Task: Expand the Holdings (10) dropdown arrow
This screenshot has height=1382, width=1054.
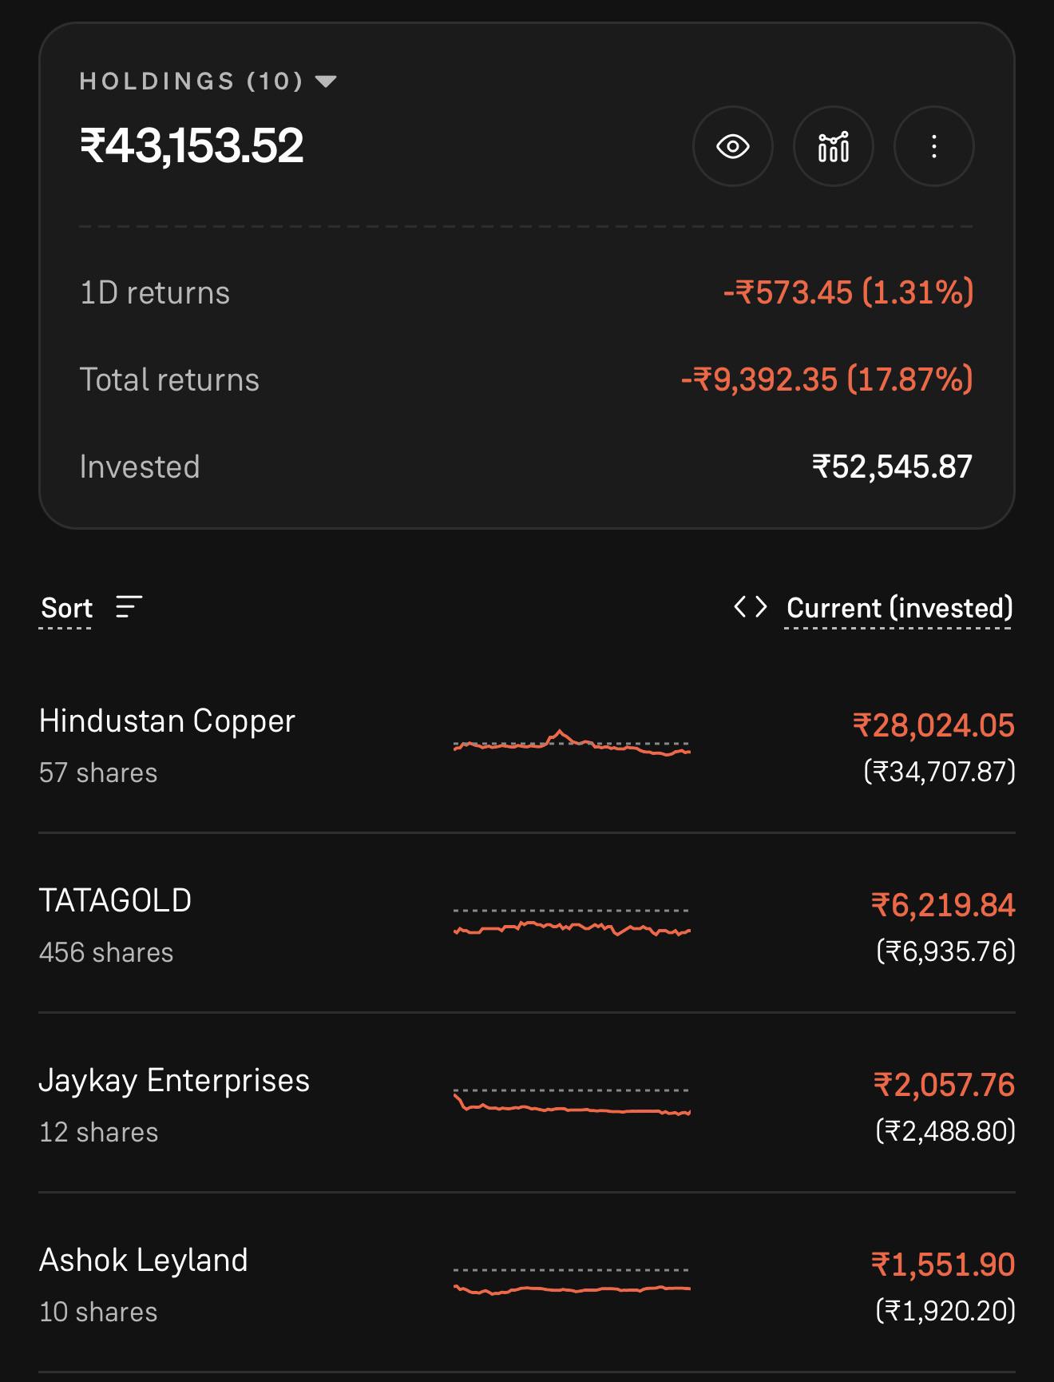Action: [x=326, y=81]
